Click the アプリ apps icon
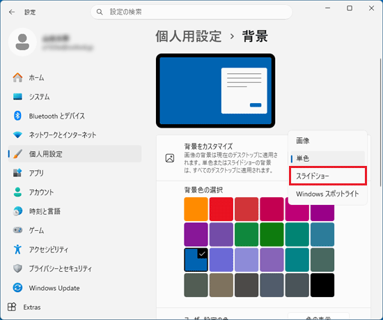 tap(17, 173)
